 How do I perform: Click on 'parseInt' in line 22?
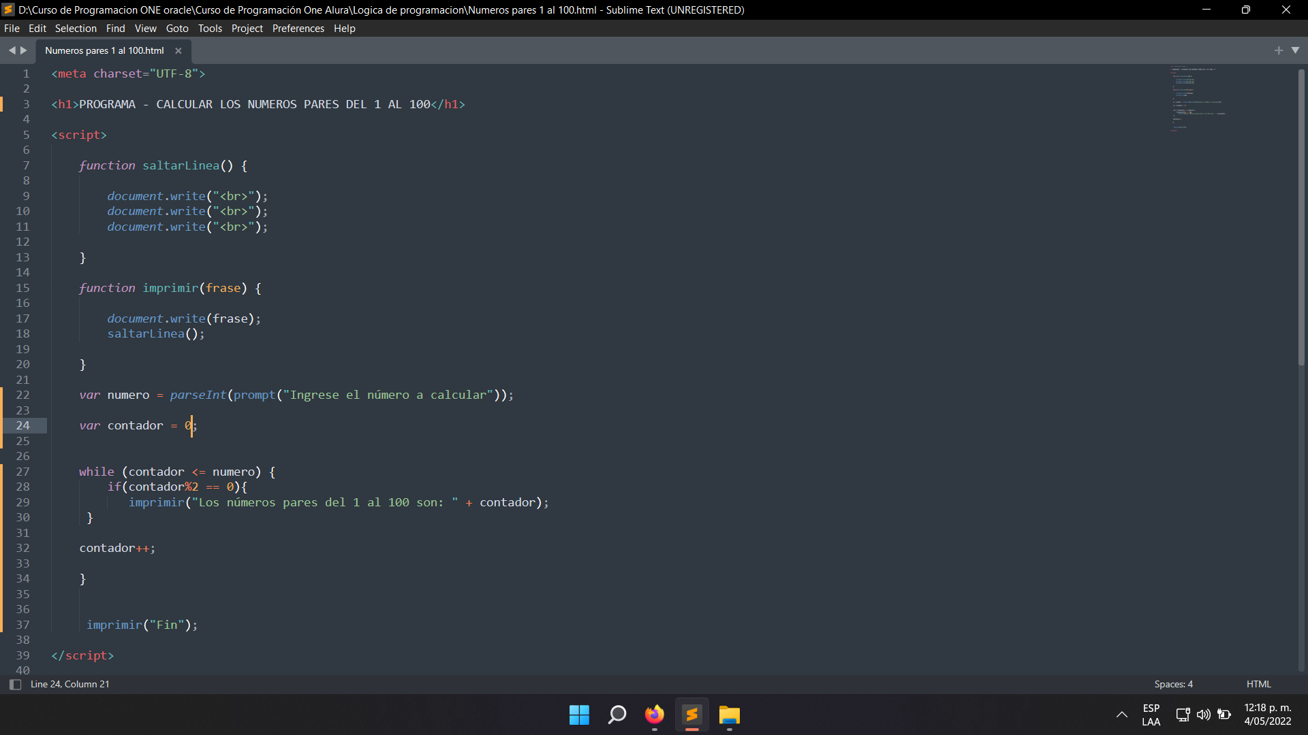(x=198, y=395)
